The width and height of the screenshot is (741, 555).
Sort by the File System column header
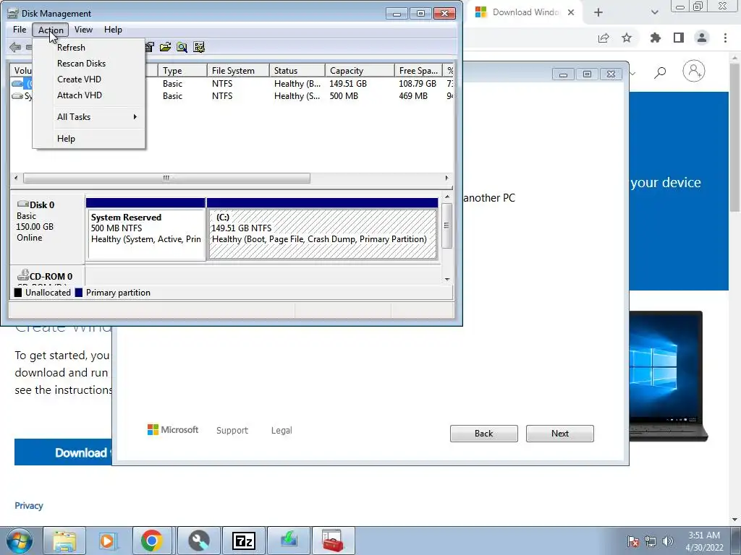(238, 71)
